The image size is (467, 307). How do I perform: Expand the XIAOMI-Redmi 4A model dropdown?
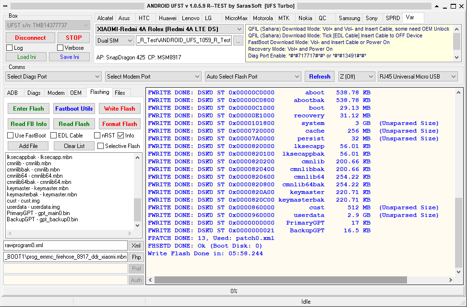point(169,29)
